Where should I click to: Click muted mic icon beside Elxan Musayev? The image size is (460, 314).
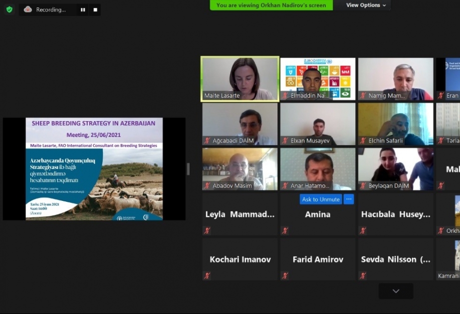point(285,141)
